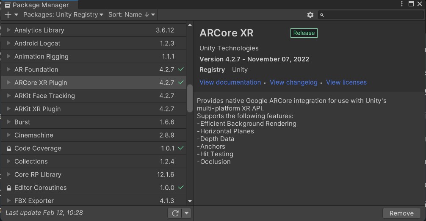Focus the package search field
Screen dimensions: 426x221
click(x=371, y=15)
